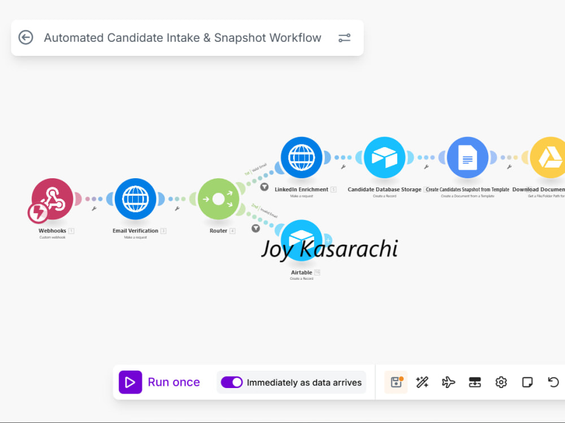Screen dimensions: 565x423
Task: Click the lower Airtable label text
Action: tap(302, 272)
